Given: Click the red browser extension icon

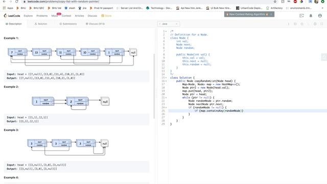Looking at the screenshot, I should click(295, 2).
